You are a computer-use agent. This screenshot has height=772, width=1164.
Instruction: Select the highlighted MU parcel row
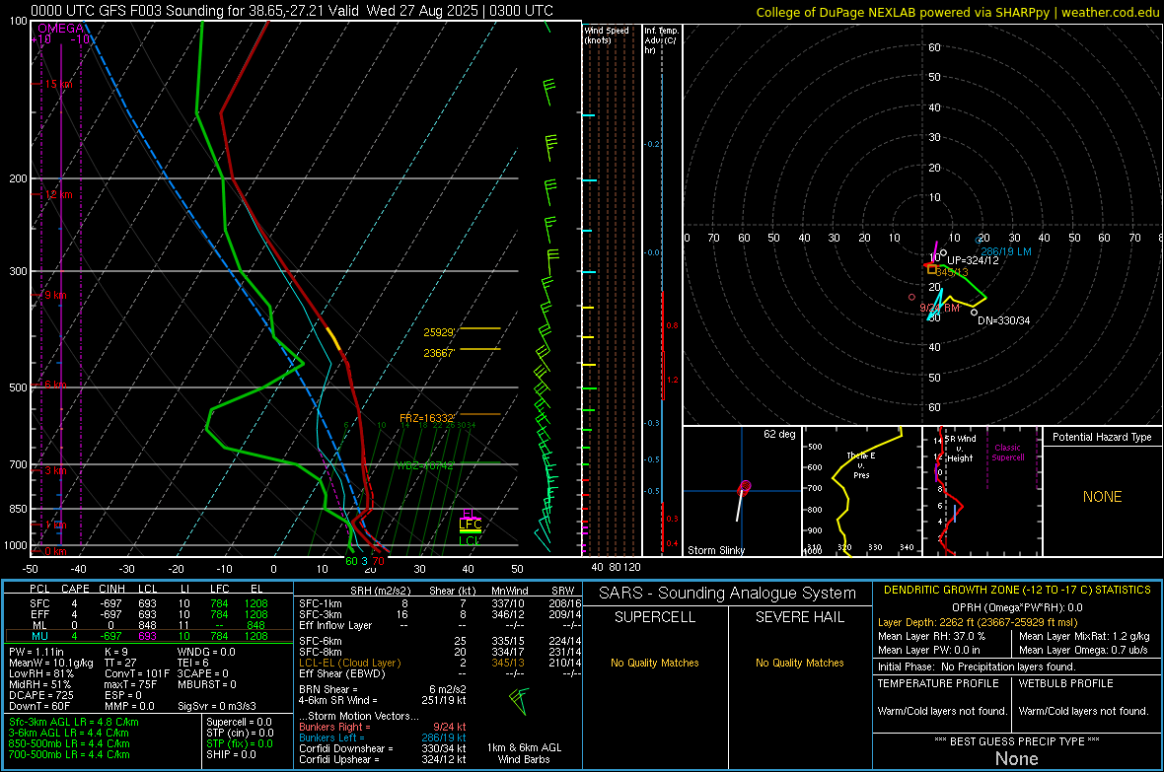pos(148,636)
